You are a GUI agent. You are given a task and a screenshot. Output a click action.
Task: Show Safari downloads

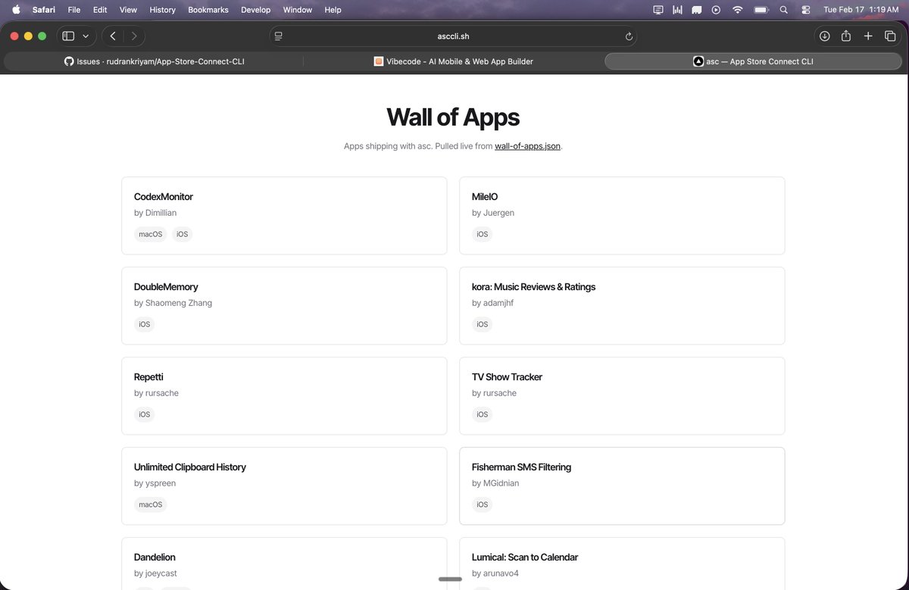[825, 36]
